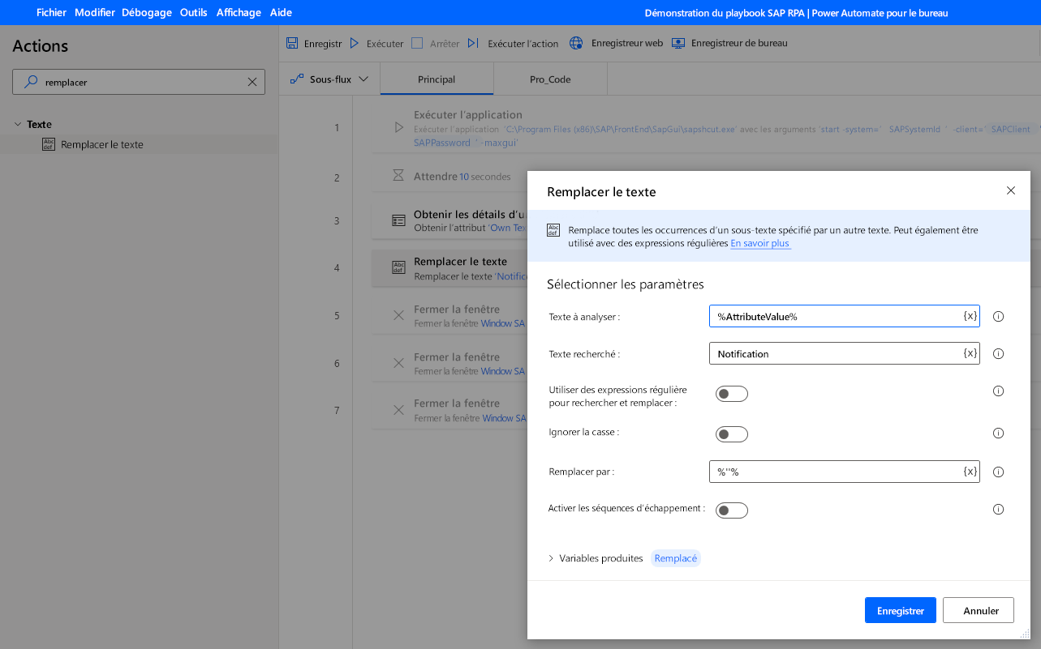Click the Enregistrer save icon in toolbar
This screenshot has height=649, width=1041.
292,43
